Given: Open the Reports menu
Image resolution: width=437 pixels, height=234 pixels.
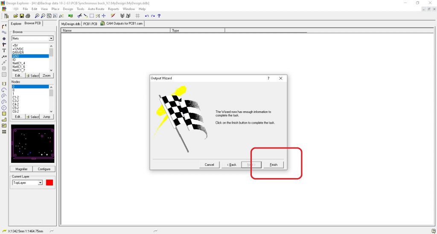Looking at the screenshot, I should tap(114, 9).
